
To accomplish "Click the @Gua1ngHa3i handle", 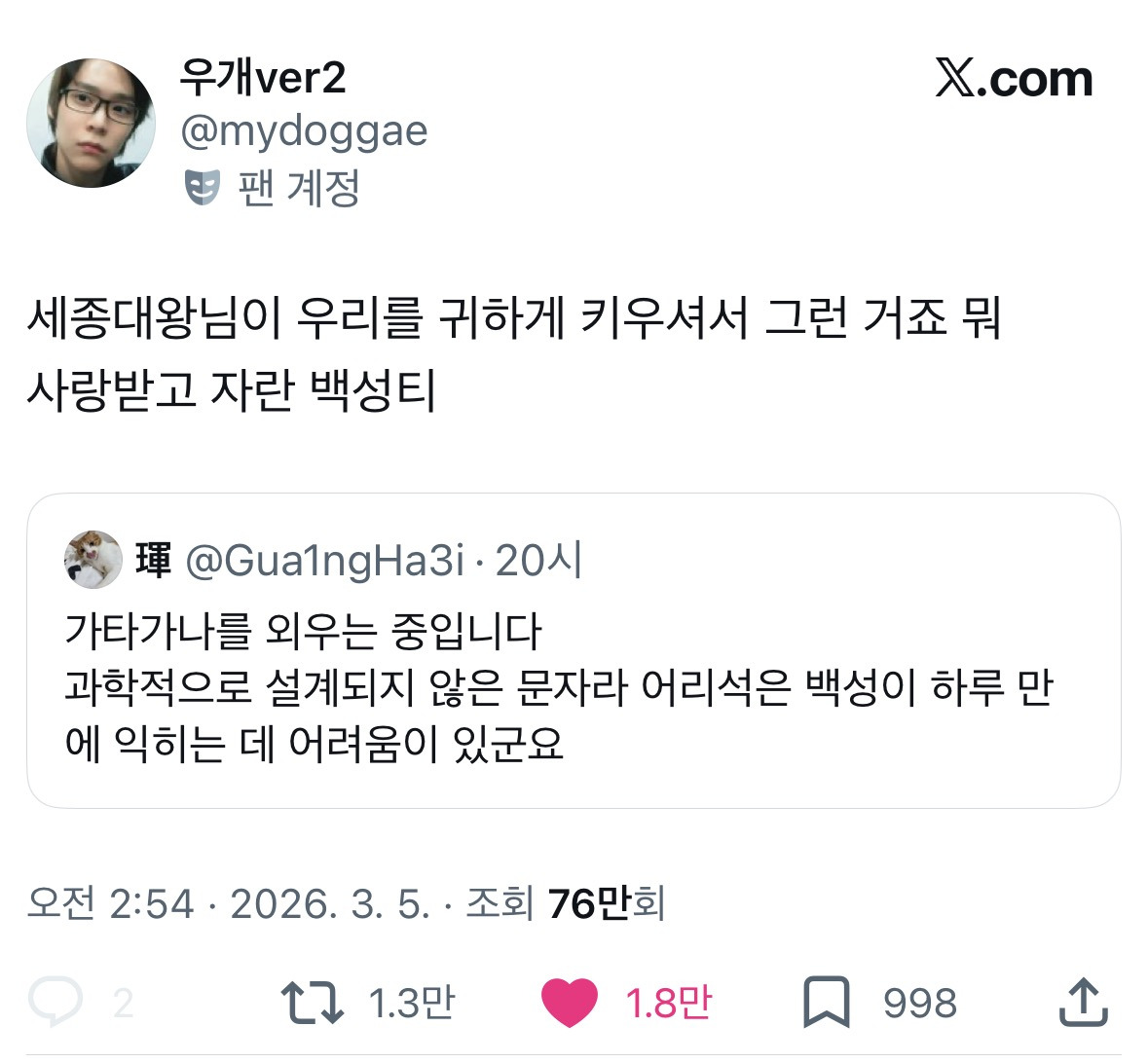I will [325, 561].
